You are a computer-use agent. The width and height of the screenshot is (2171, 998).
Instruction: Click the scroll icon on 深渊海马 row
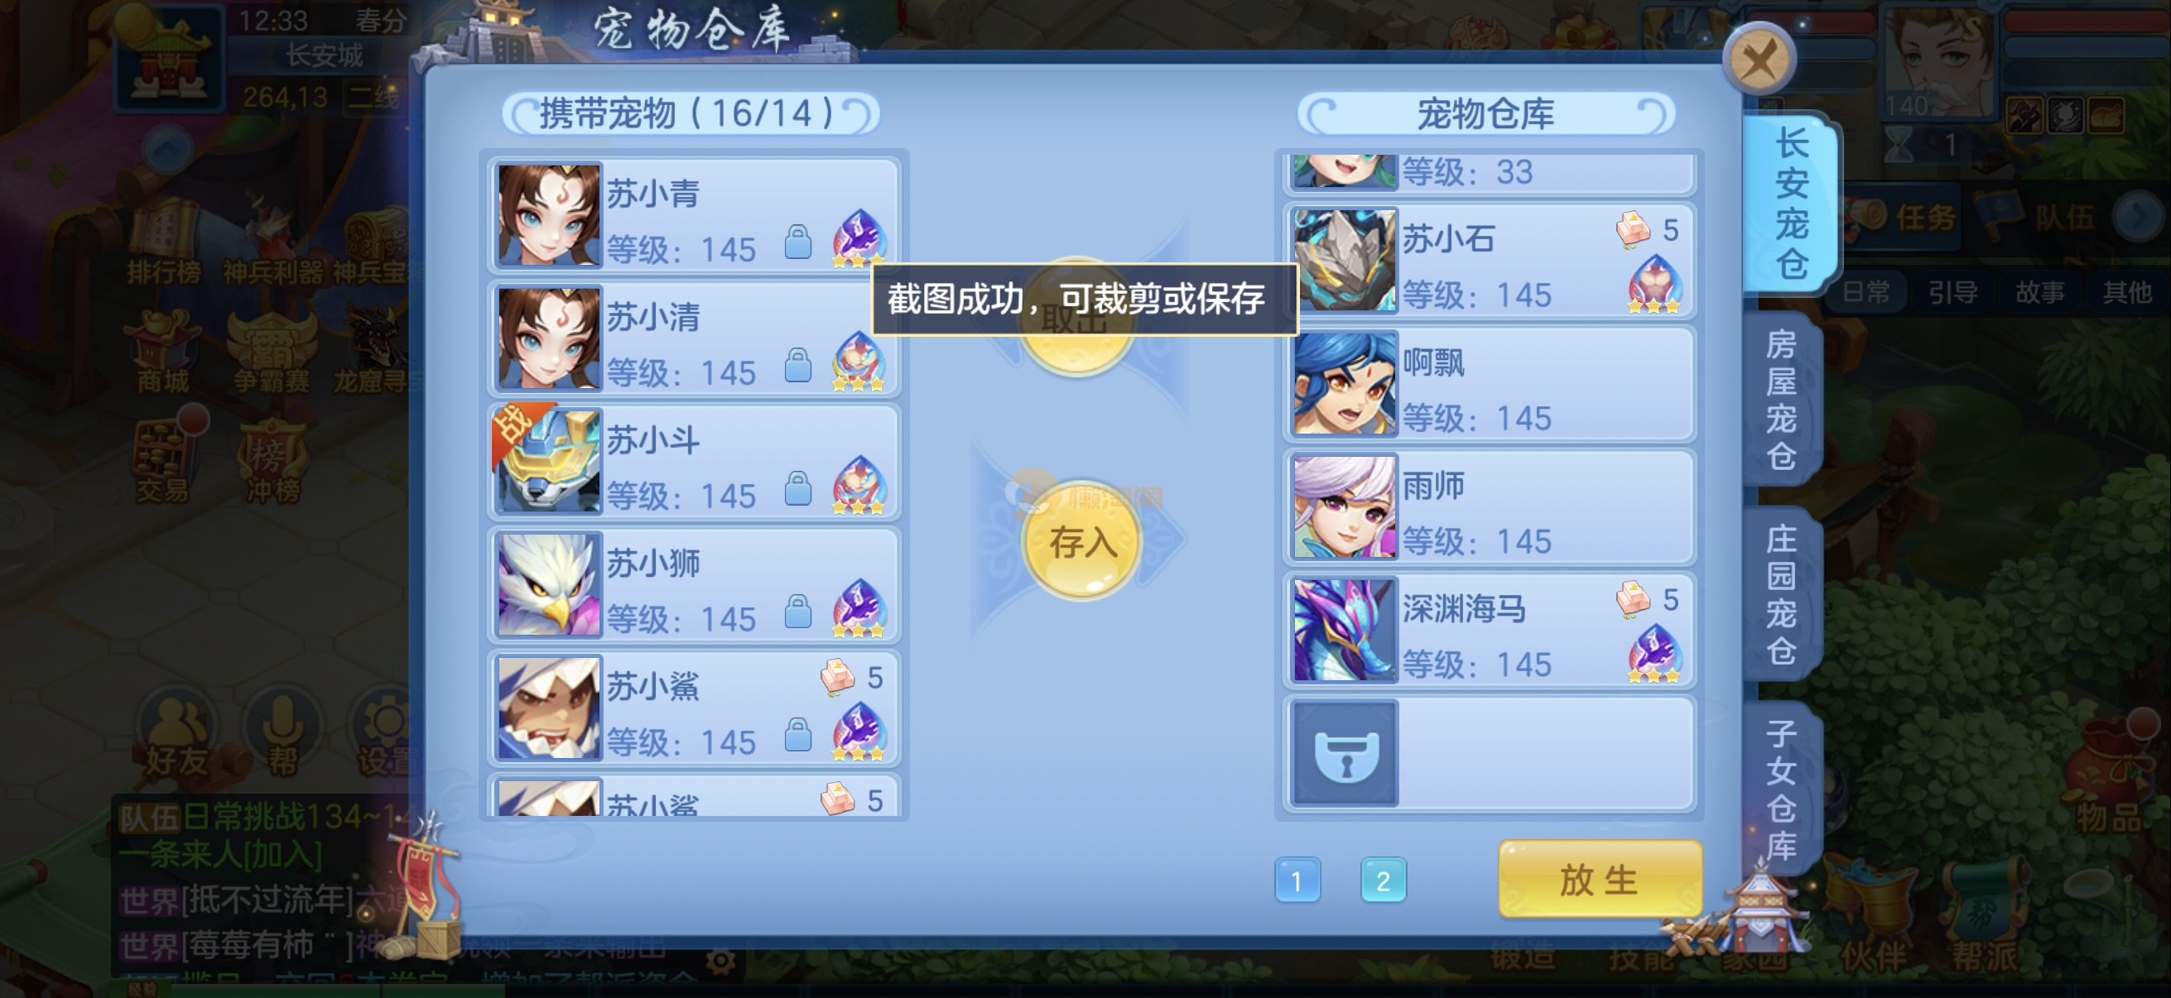pyautogui.click(x=1633, y=600)
